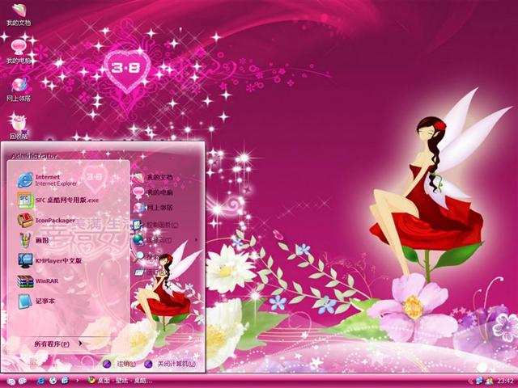Click network monitors icon in system tray
This screenshot has height=388, width=518.
(479, 381)
